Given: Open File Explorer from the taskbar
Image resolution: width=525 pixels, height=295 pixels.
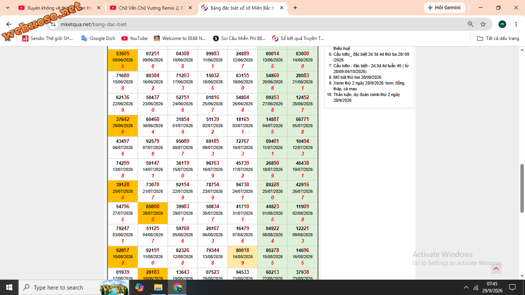Looking at the screenshot, I should [x=158, y=287].
